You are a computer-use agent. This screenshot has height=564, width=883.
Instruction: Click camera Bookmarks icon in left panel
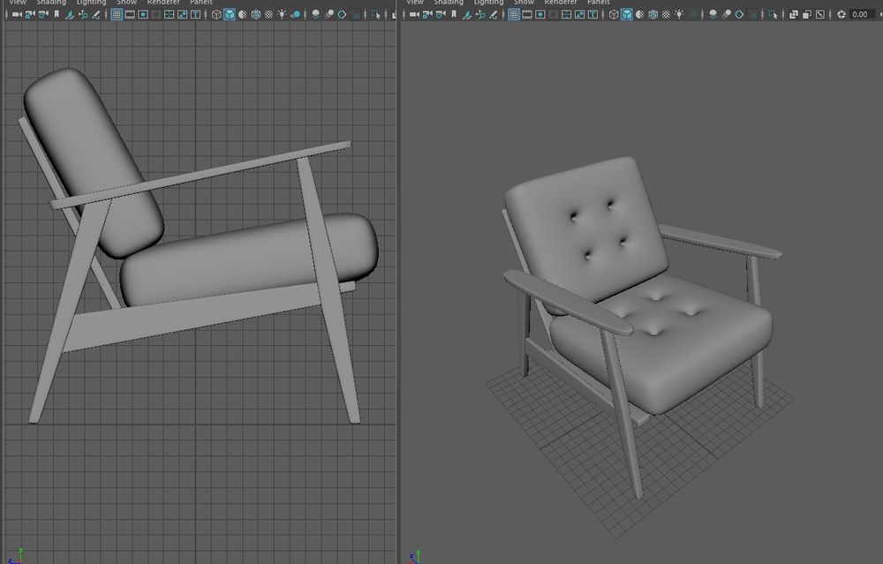pos(57,15)
